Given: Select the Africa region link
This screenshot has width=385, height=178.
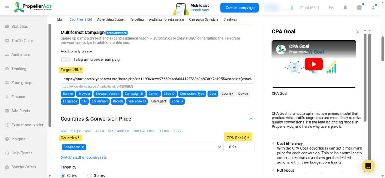Looking at the screenshot, I should click(100, 131).
